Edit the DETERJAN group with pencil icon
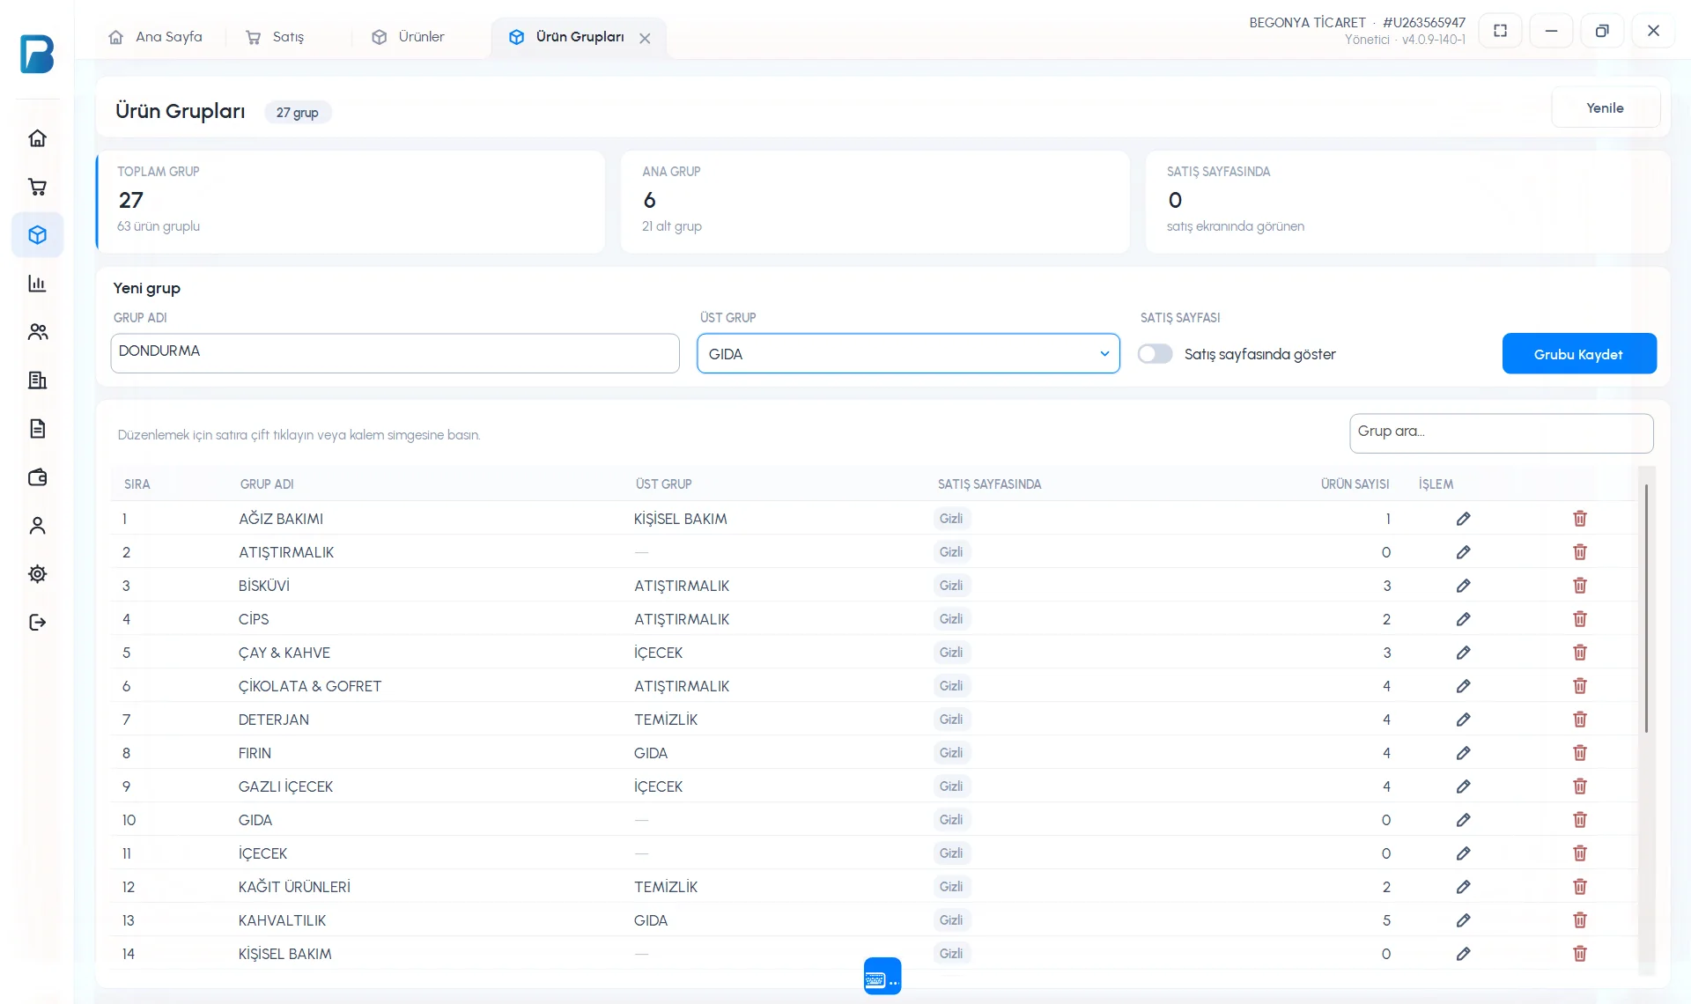This screenshot has width=1691, height=1004. click(1463, 720)
